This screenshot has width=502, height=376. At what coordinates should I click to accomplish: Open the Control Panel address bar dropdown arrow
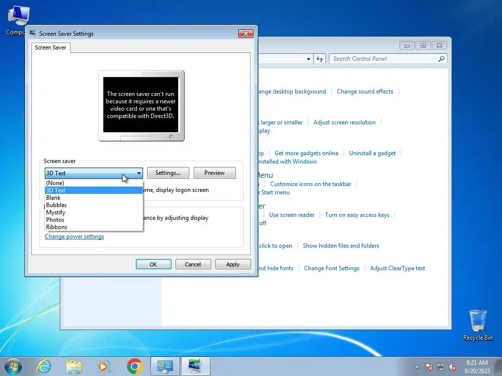308,59
